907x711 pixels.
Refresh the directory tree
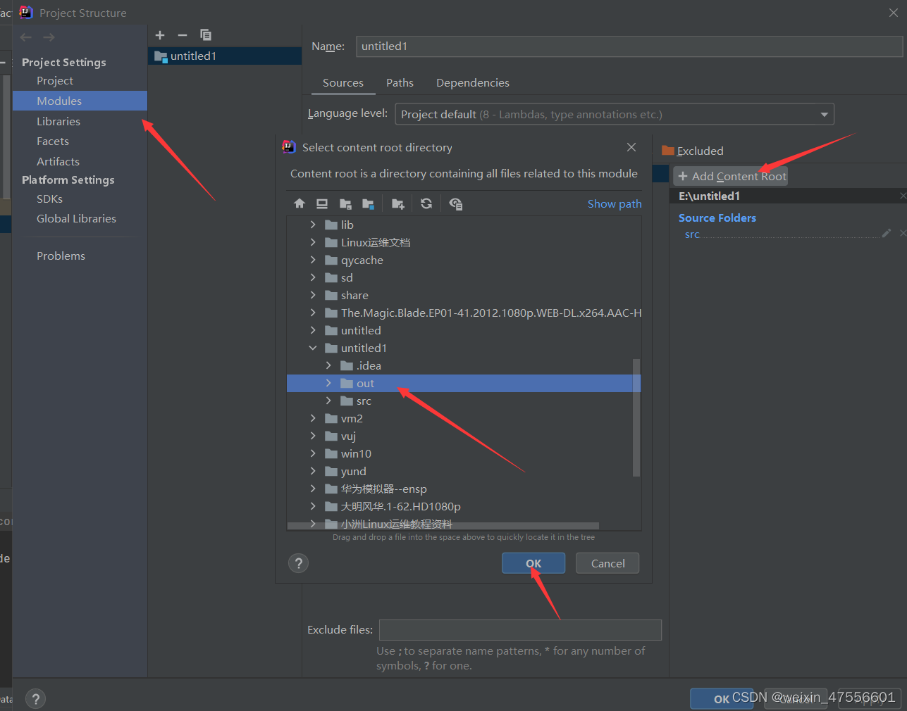426,203
